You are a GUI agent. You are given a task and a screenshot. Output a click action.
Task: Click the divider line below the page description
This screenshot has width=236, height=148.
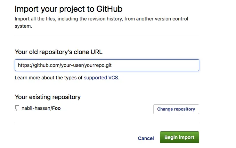pyautogui.click(x=107, y=36)
